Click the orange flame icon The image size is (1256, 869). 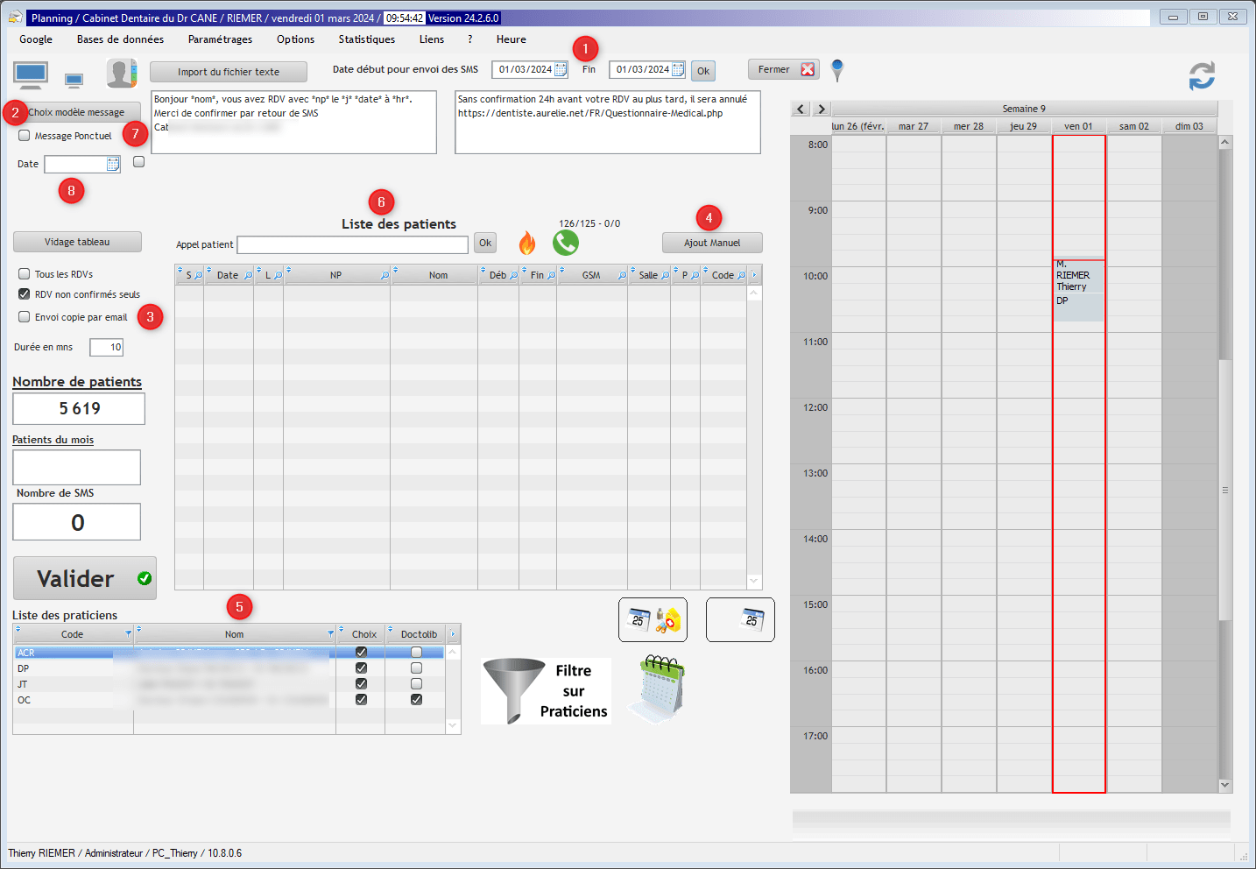(x=527, y=243)
